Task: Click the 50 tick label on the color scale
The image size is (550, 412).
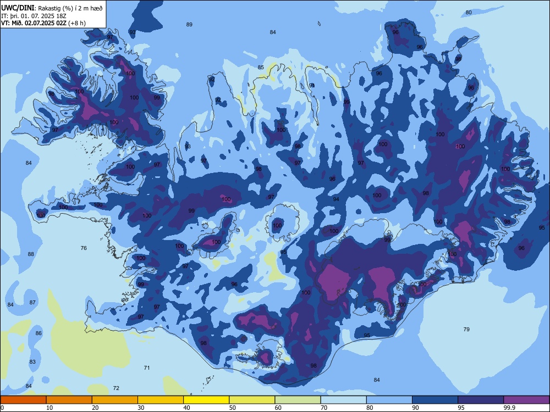Action: 232,408
